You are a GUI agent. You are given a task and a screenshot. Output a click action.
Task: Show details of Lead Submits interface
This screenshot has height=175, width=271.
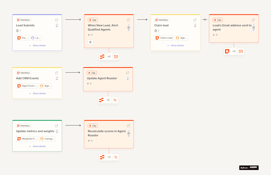point(37,46)
